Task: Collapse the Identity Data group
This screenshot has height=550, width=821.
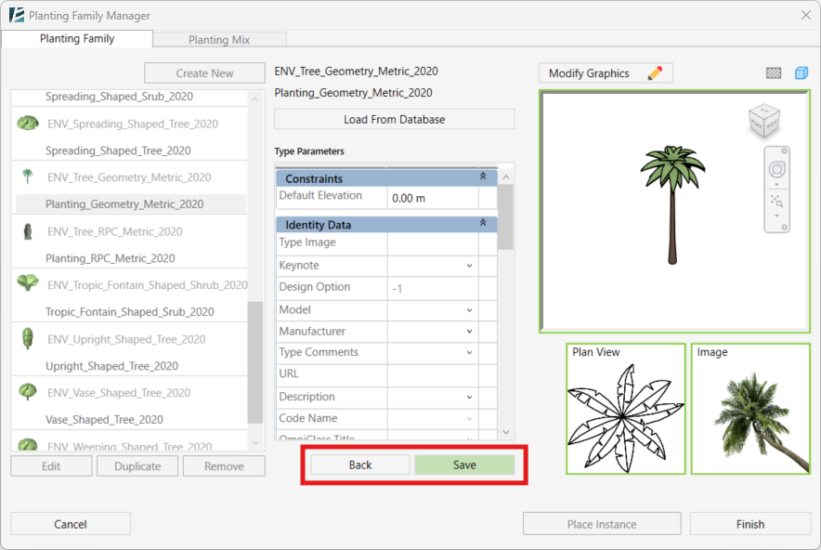Action: (x=482, y=224)
